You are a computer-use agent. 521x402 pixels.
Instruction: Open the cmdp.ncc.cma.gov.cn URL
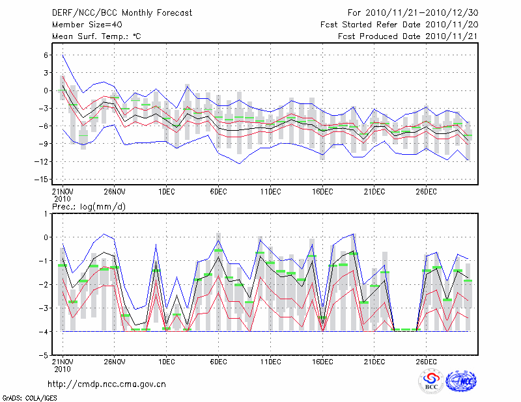107,384
